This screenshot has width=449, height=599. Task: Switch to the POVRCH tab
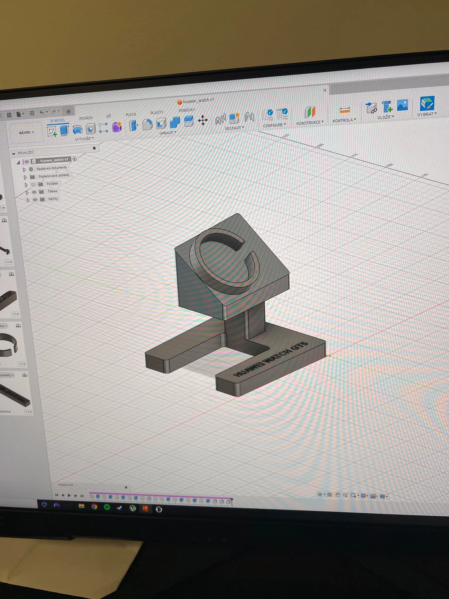pyautogui.click(x=86, y=118)
